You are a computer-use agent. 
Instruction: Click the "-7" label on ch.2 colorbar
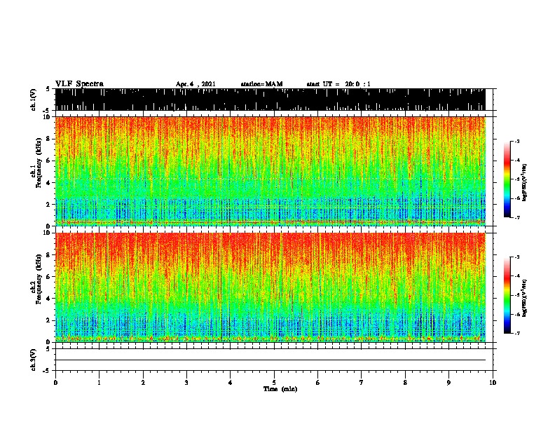tap(517, 333)
